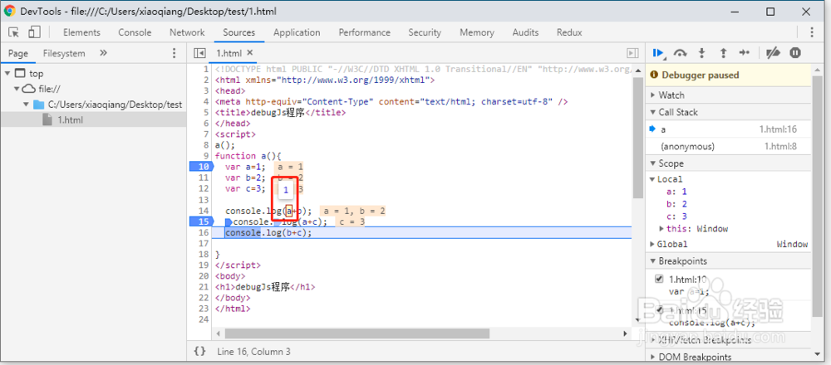The width and height of the screenshot is (831, 365).
Task: Toggle breakpoint on line 15 gutter
Action: click(x=200, y=221)
